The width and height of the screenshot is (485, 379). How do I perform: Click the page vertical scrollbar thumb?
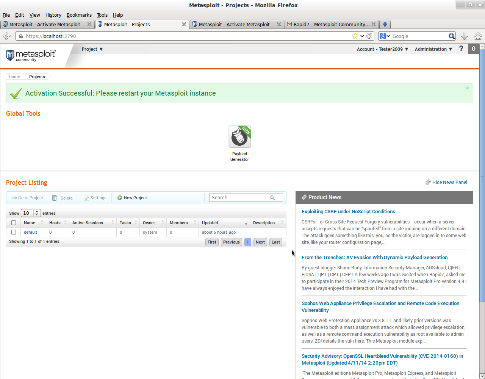482,175
